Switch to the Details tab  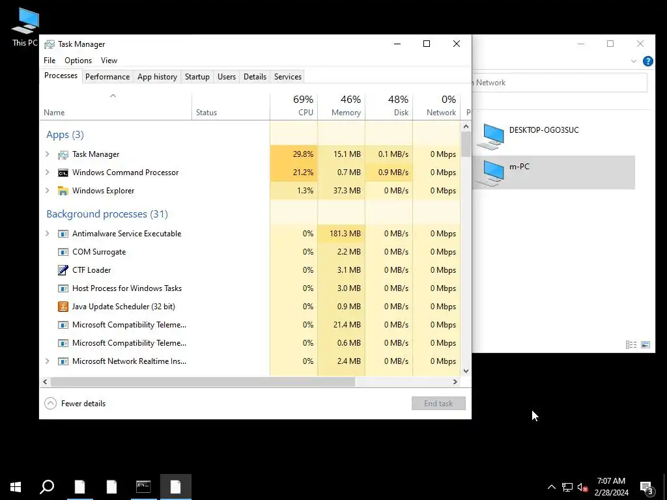coord(255,77)
